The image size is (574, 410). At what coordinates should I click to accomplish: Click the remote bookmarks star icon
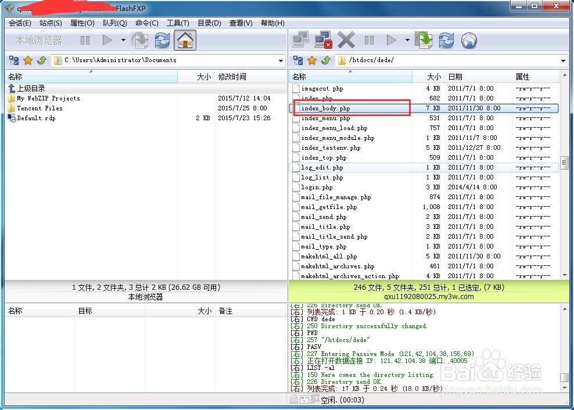click(312, 60)
